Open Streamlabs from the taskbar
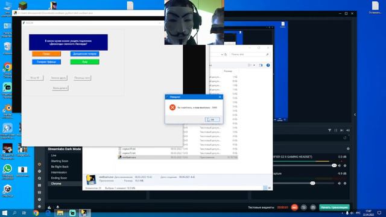The width and height of the screenshot is (386, 217). coord(72,213)
